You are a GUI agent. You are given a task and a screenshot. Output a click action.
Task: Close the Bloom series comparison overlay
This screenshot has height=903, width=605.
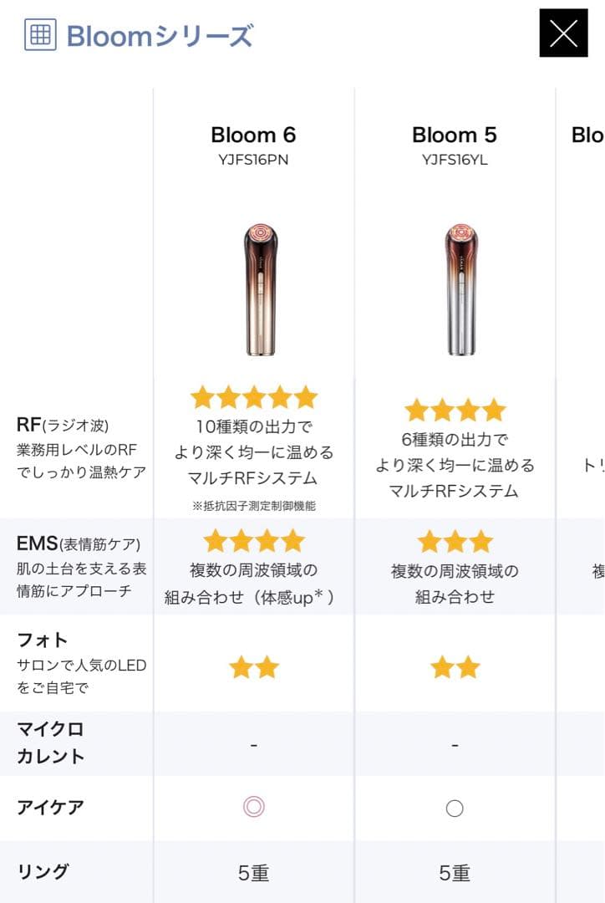(x=563, y=33)
